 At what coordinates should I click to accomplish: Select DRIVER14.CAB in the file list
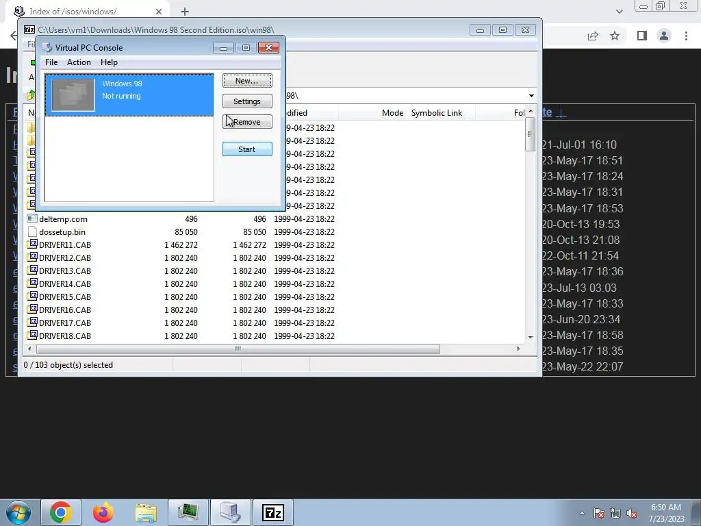pyautogui.click(x=65, y=284)
